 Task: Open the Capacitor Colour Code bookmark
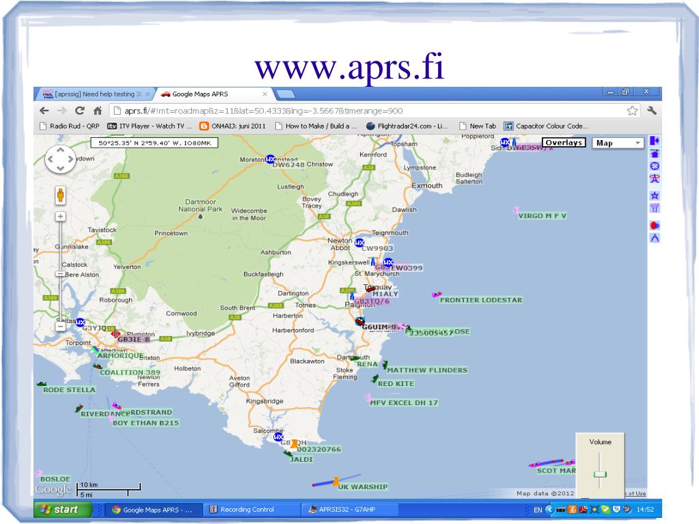(546, 126)
